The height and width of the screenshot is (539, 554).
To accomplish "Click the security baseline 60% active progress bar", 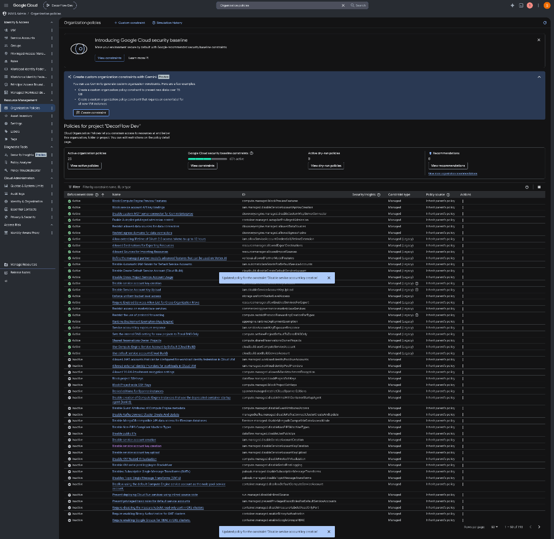I will click(x=207, y=159).
